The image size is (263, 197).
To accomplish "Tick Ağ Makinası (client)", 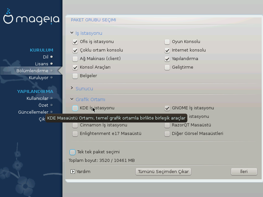I will [x=75, y=59].
